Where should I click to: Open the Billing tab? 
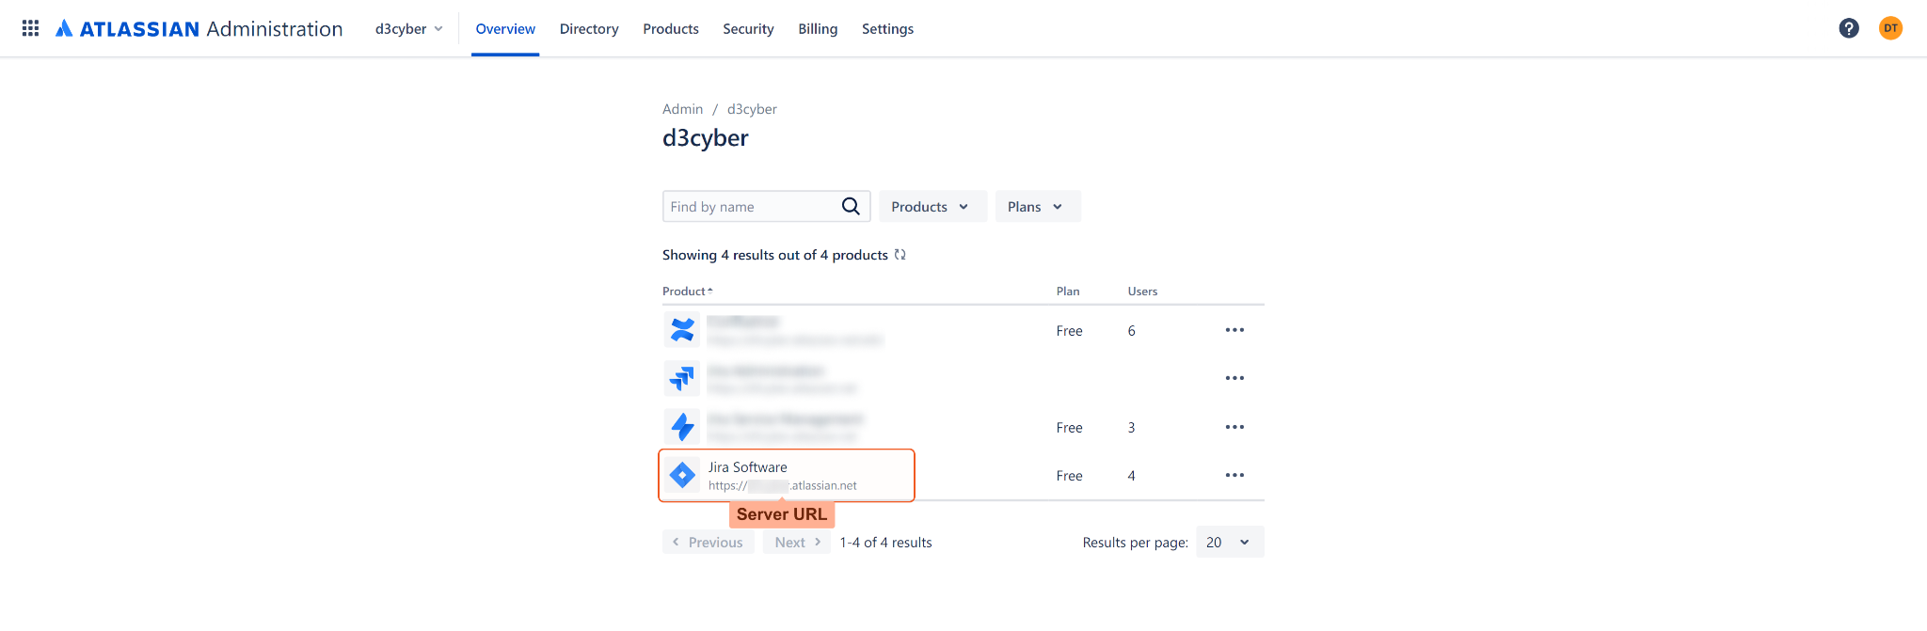818,29
